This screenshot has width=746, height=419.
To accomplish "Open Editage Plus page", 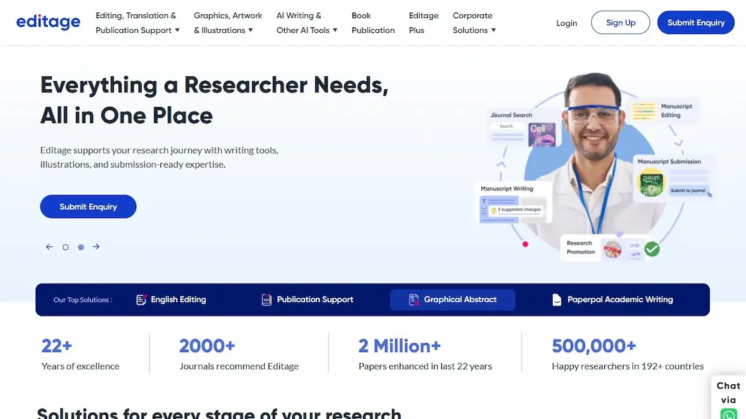I will coord(423,23).
